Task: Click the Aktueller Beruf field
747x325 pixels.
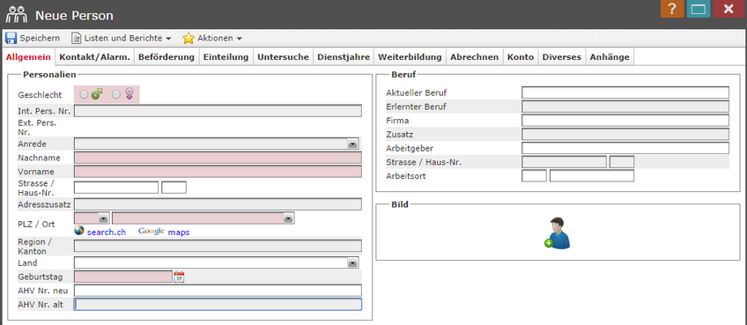Action: [625, 92]
